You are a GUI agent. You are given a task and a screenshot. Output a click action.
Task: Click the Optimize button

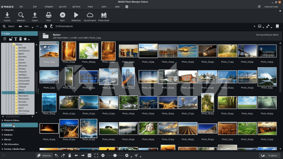point(44,155)
